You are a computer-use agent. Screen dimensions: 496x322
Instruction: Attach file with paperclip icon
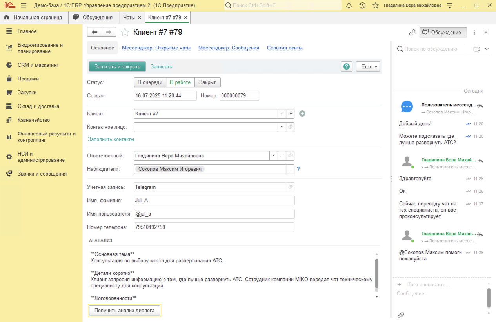pos(401,315)
